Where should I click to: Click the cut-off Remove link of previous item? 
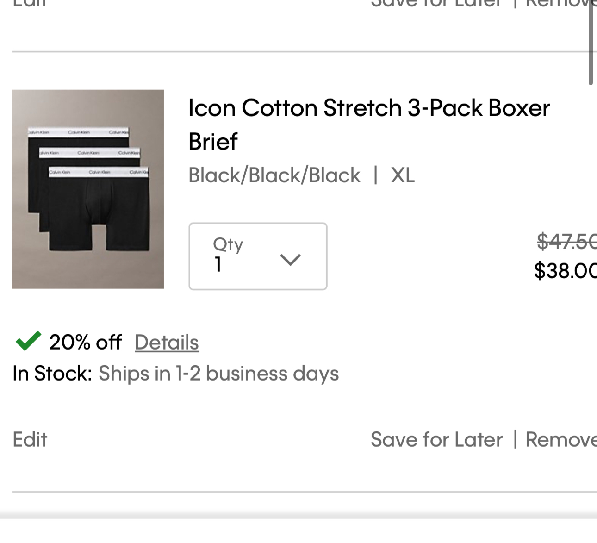click(561, 3)
